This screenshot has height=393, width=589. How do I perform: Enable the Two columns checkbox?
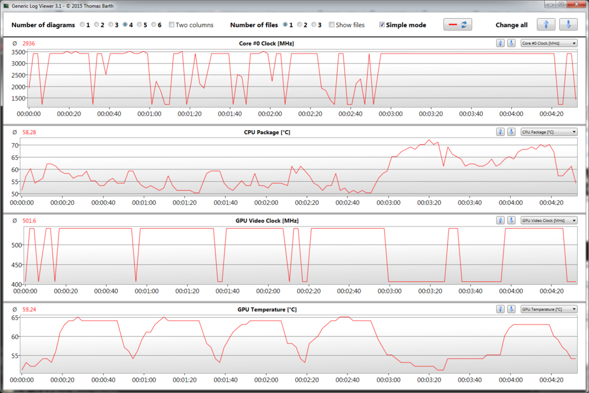[172, 25]
